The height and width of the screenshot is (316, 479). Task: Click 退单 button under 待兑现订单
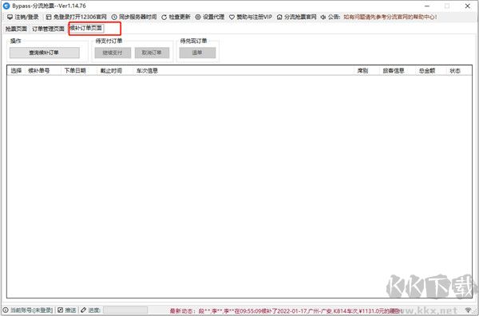pyautogui.click(x=197, y=53)
